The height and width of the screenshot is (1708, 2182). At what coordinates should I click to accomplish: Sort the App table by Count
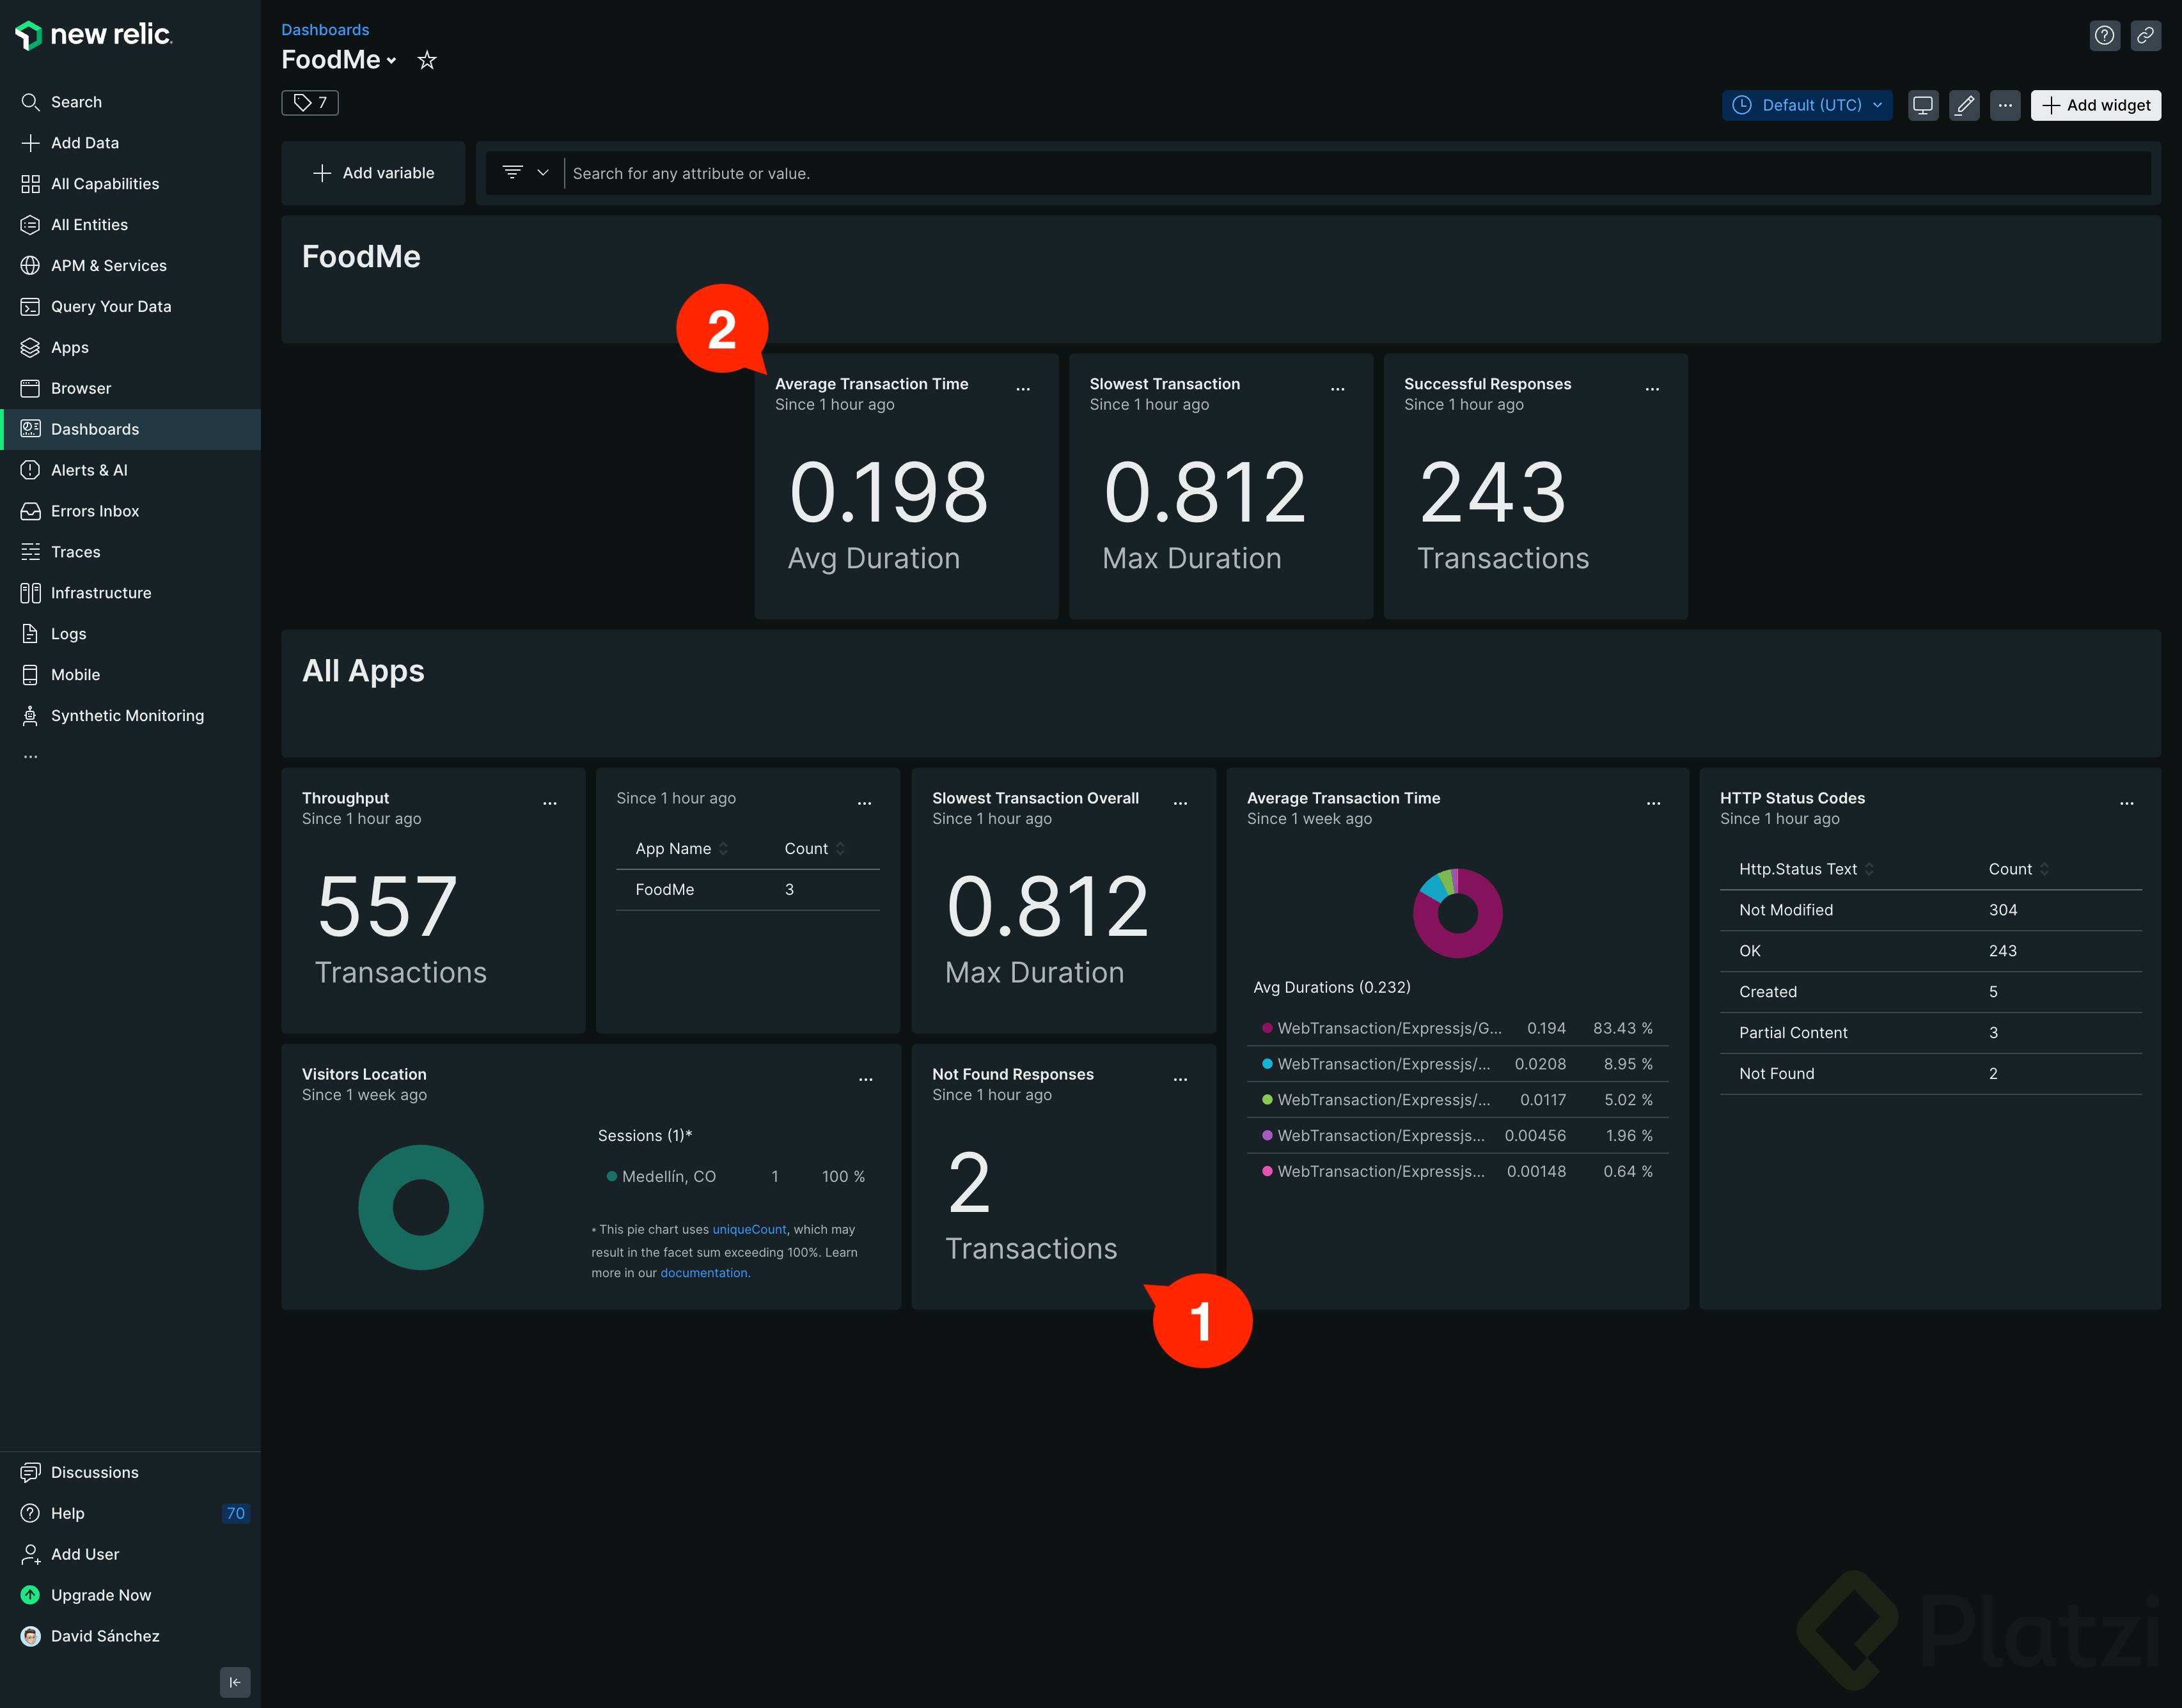coord(815,849)
